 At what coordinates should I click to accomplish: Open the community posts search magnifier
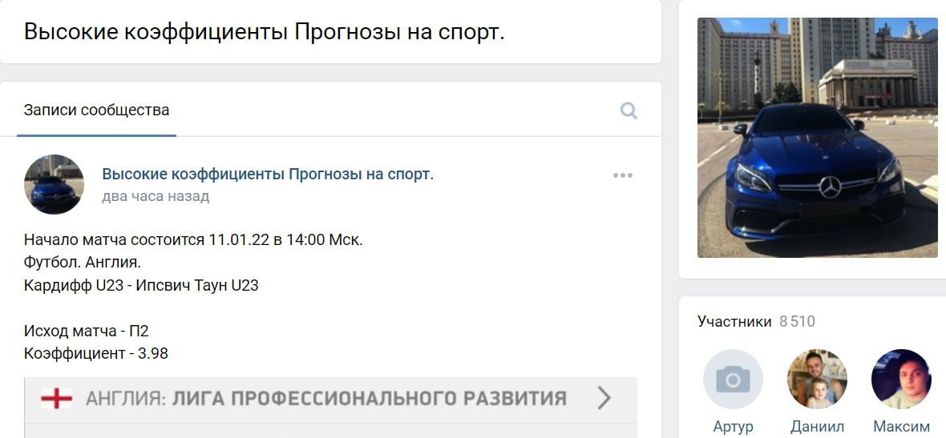[x=629, y=111]
